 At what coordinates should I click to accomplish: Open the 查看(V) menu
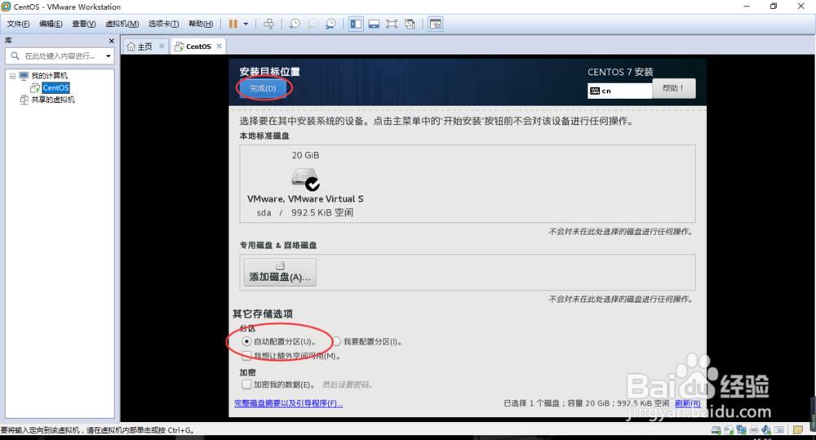[83, 24]
